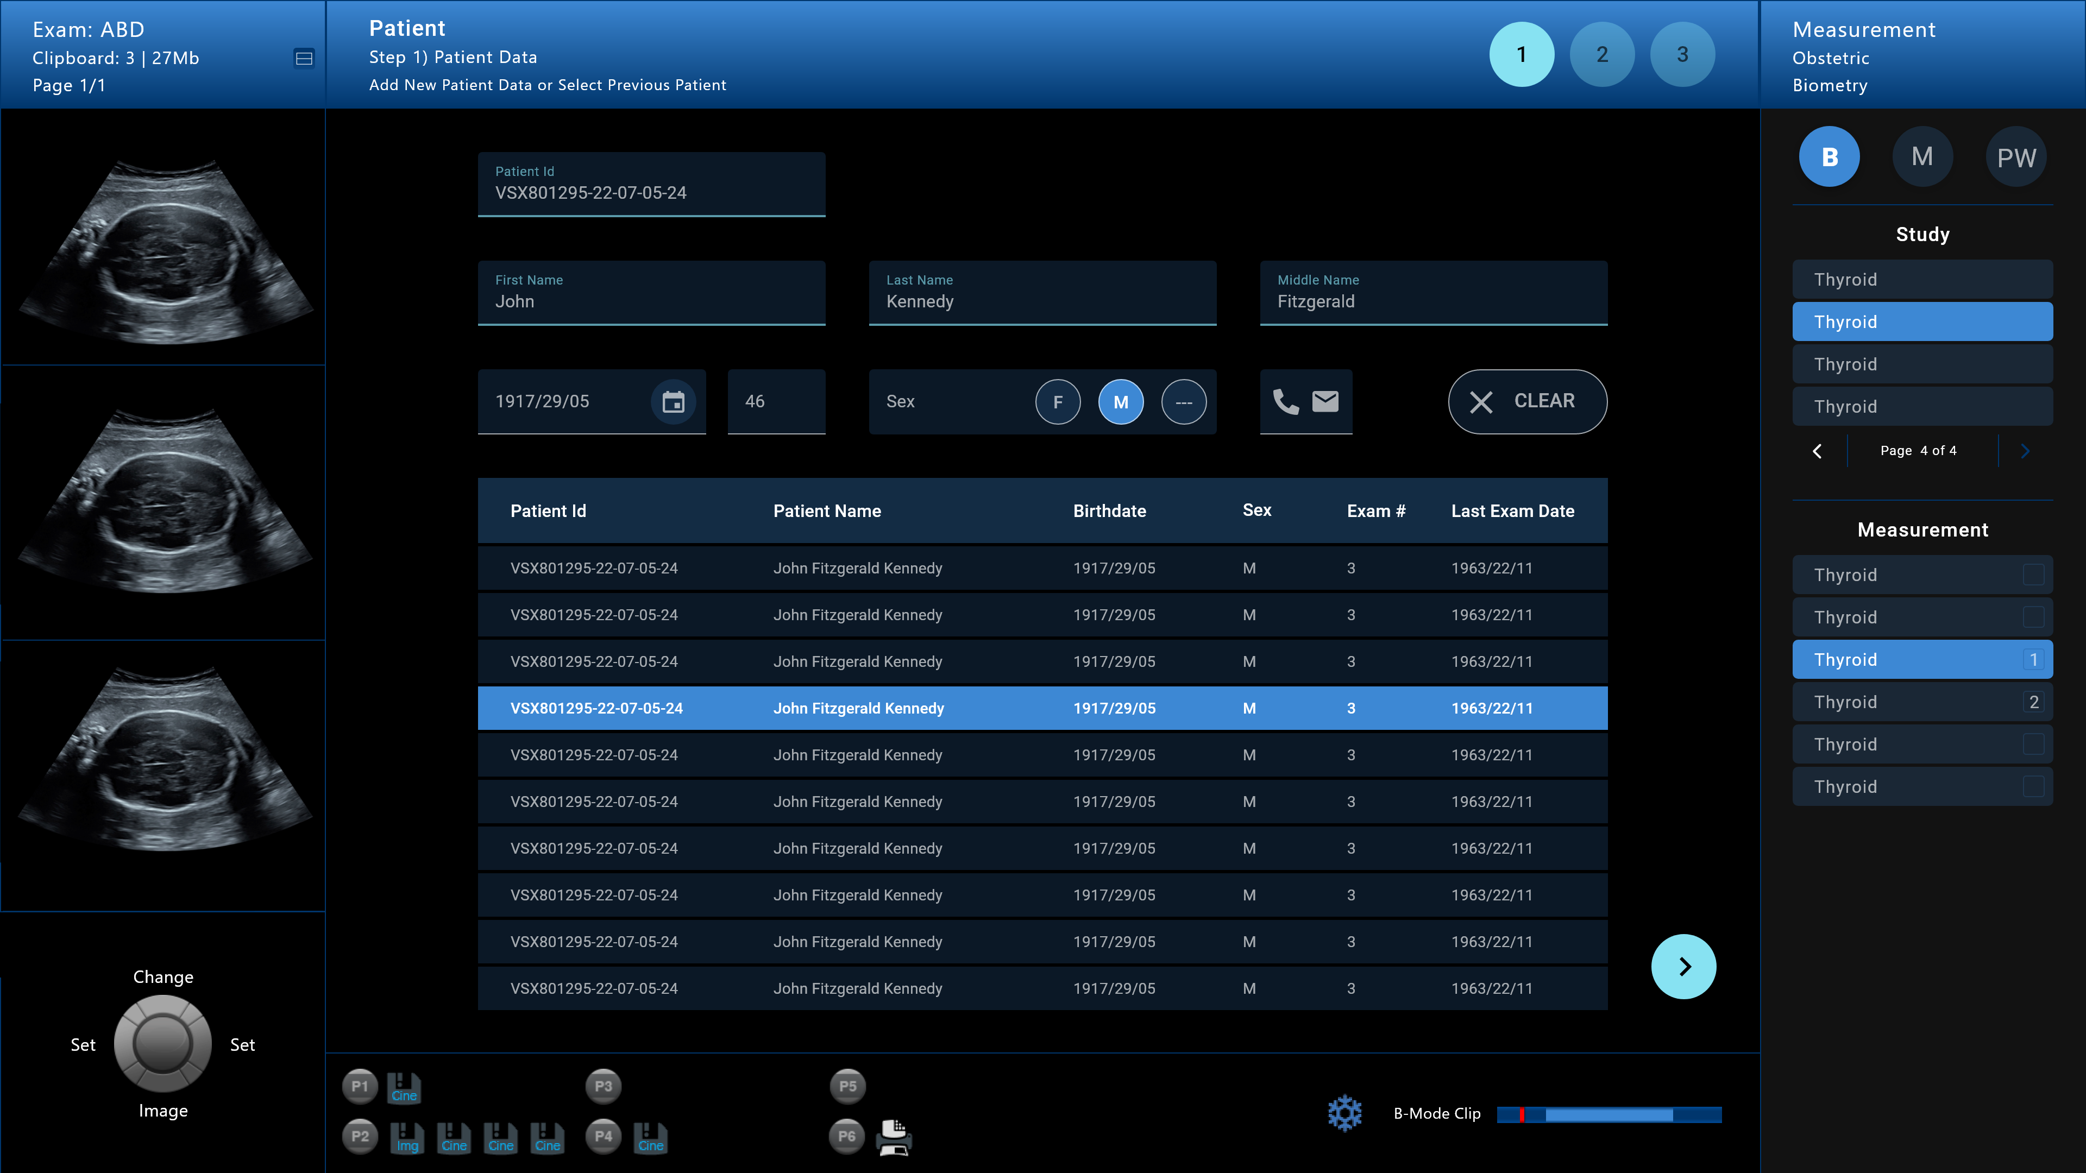
Task: Go to previous Study page
Action: point(1817,451)
